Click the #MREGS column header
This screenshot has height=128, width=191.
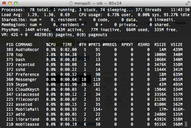[110, 45]
